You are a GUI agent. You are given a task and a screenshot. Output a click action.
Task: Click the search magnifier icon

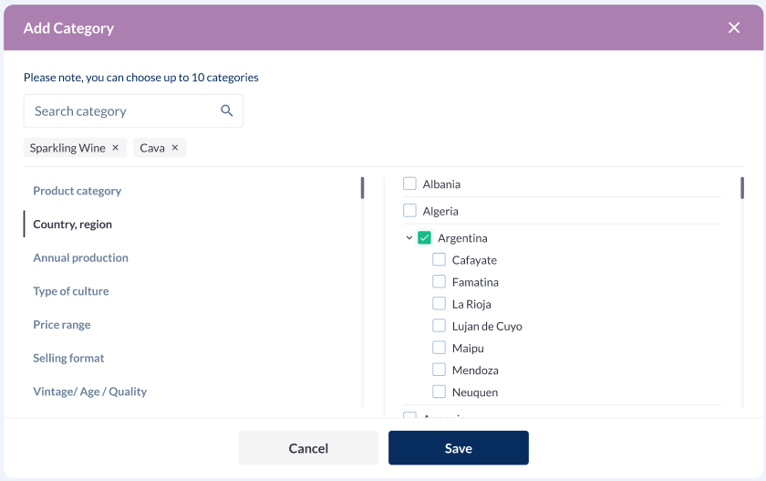coord(227,111)
